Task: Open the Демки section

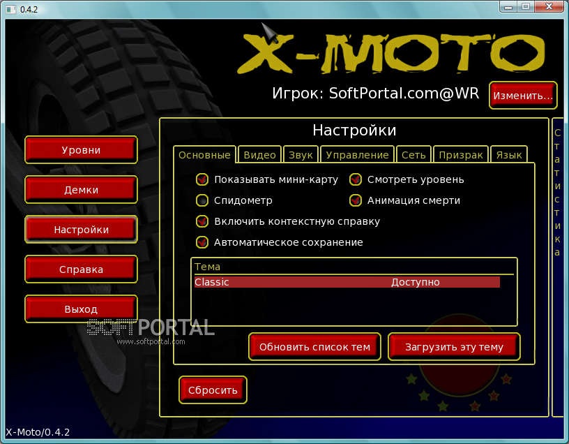Action: click(x=81, y=190)
